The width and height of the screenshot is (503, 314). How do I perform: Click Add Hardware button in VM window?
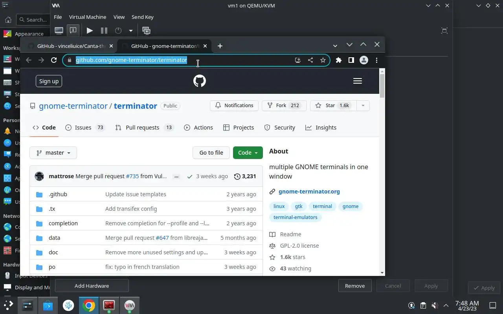click(x=92, y=286)
